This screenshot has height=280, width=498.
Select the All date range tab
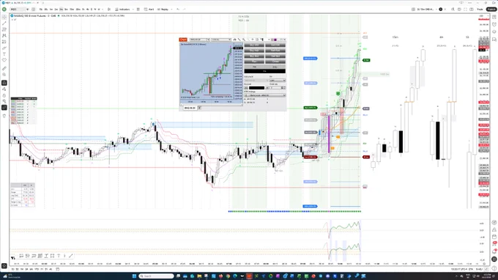[x=51, y=269]
